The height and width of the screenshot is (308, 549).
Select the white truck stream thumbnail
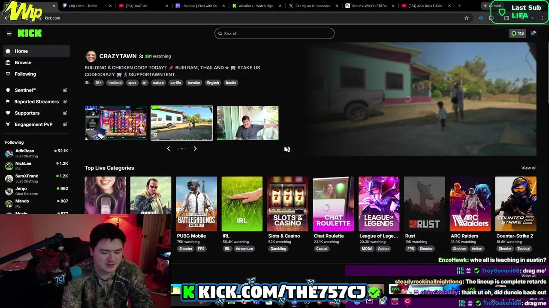(182, 123)
